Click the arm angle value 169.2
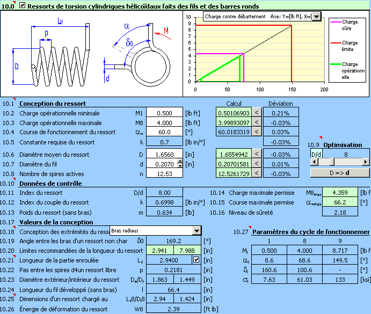 click(173, 240)
